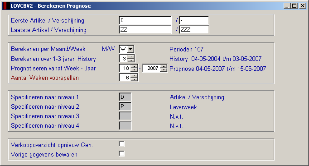Click M/W combo box showing W

coord(126,49)
